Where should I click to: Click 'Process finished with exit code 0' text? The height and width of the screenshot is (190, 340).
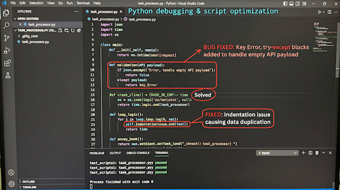(x=121, y=182)
